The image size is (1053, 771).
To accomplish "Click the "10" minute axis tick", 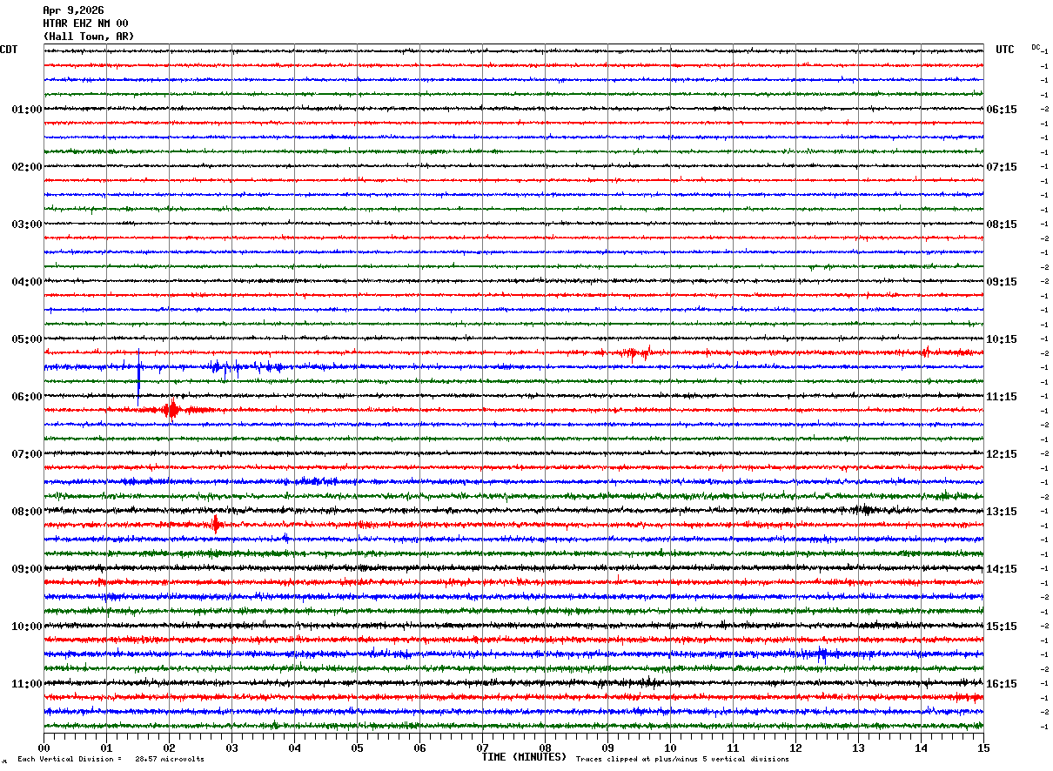I will [x=670, y=748].
